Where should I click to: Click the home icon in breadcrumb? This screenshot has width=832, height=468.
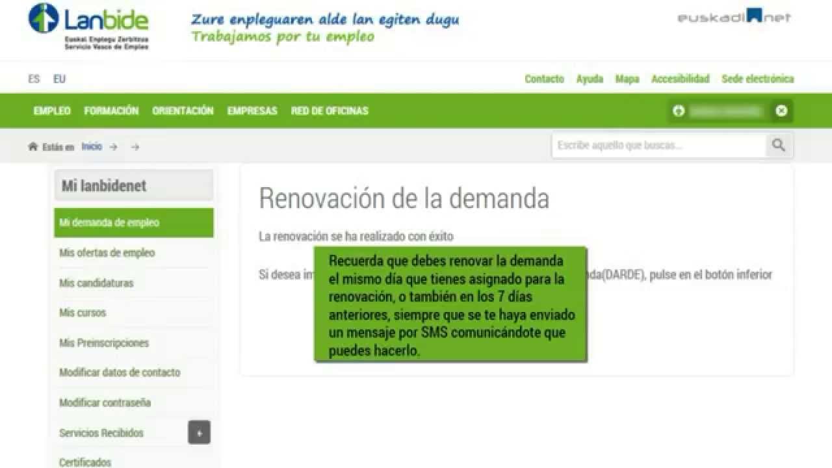pos(33,147)
